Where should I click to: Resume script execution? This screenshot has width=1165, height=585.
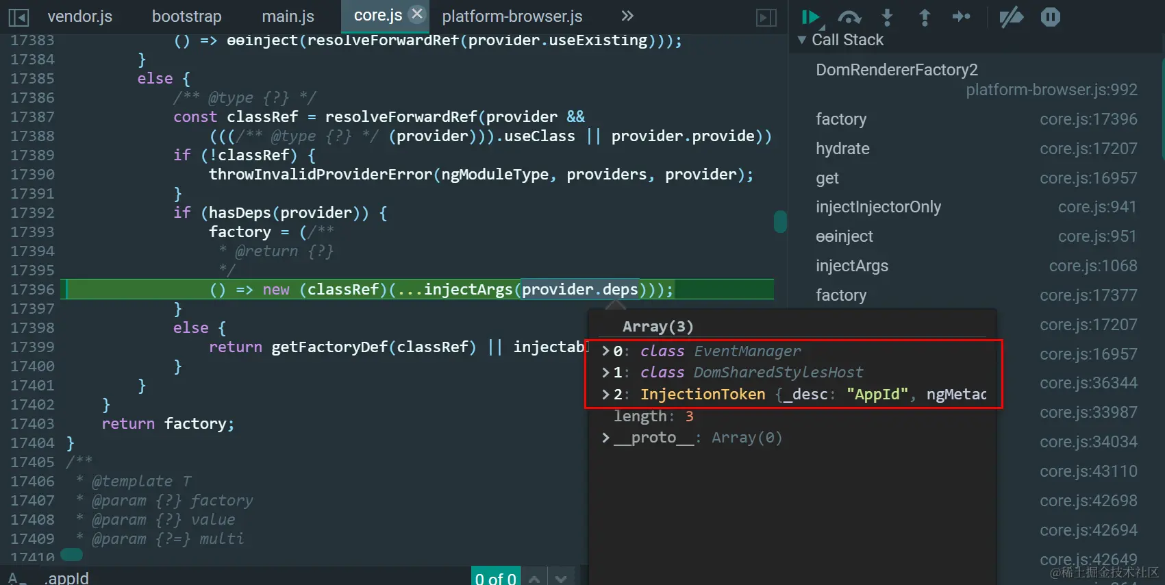click(x=811, y=17)
